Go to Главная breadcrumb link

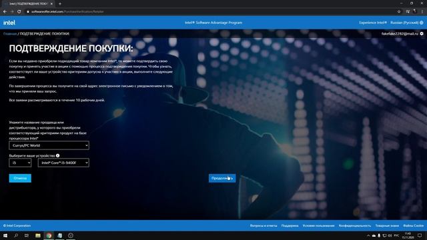click(x=10, y=34)
